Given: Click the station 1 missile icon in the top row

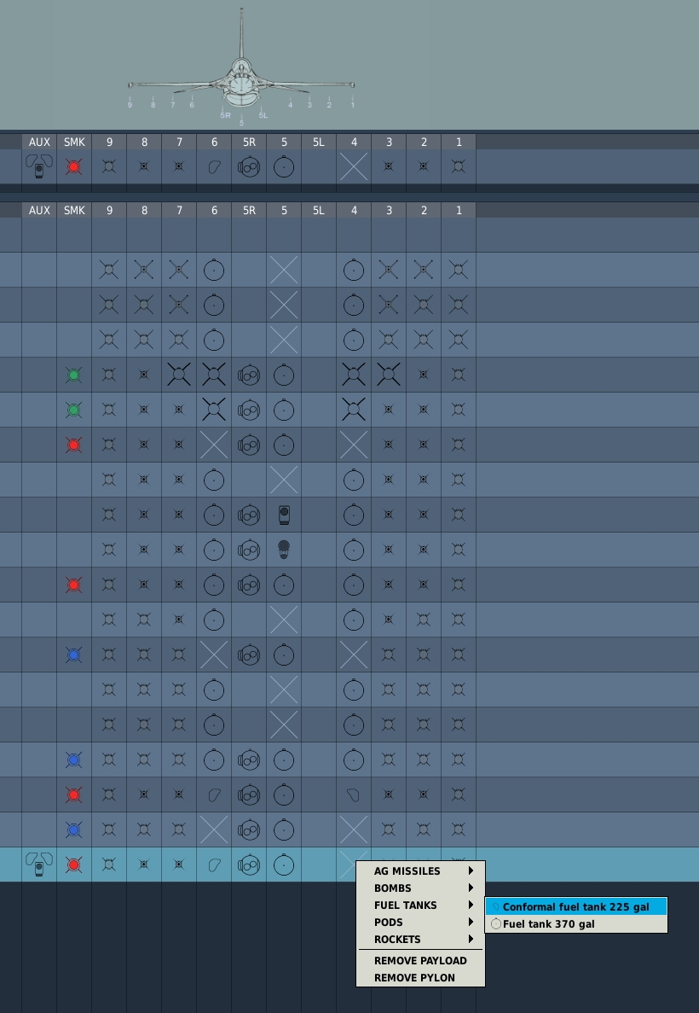Looking at the screenshot, I should (x=459, y=166).
